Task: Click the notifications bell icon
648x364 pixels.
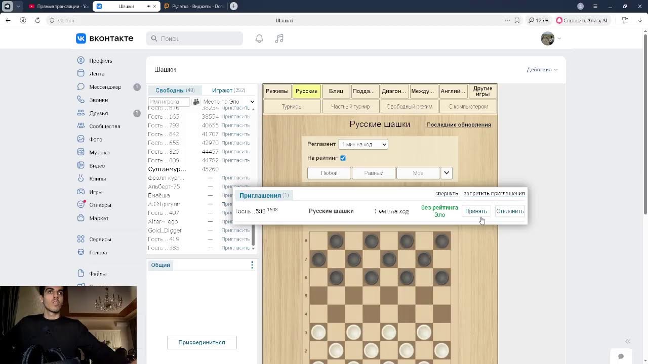Action: pyautogui.click(x=259, y=38)
